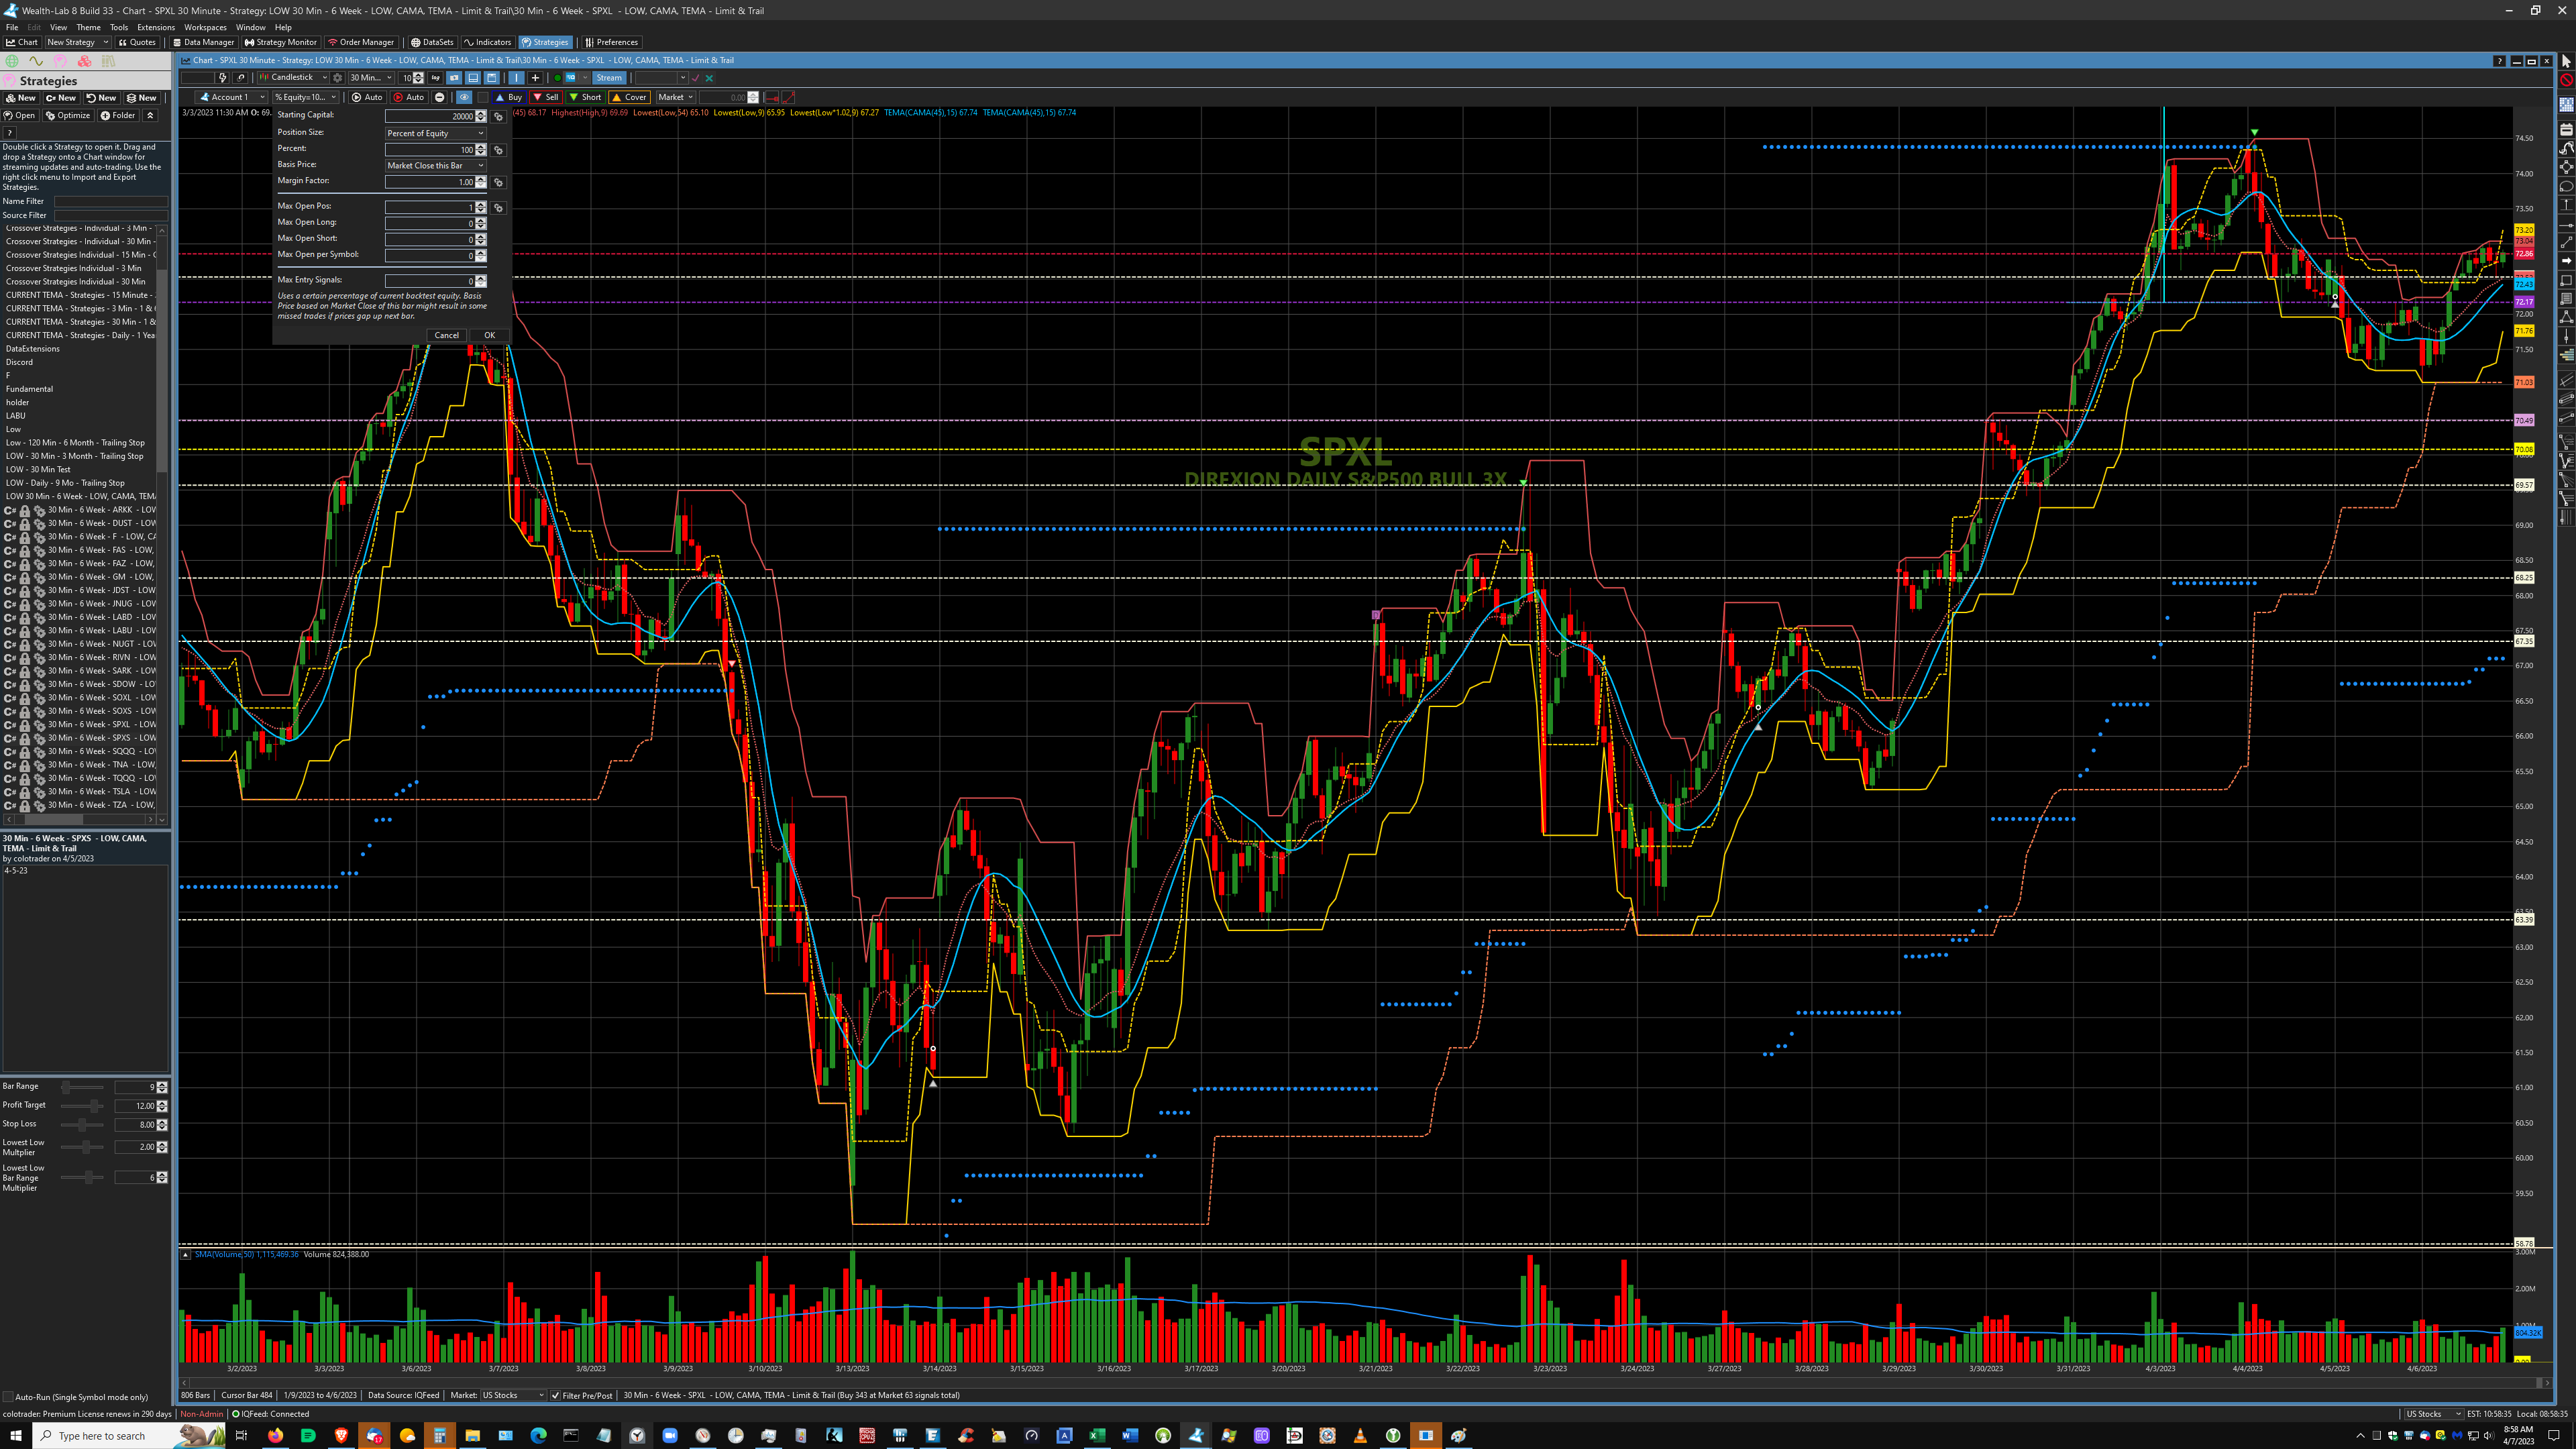Adjust the Bar Range slider
The image size is (2576, 1449).
point(82,1087)
